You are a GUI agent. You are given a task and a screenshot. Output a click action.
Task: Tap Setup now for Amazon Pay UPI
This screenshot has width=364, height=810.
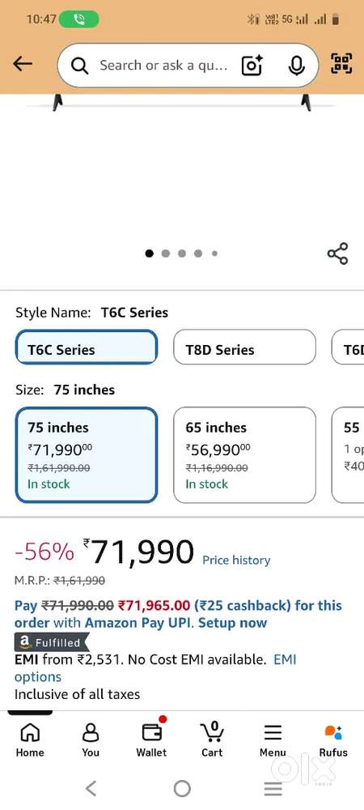[232, 623]
